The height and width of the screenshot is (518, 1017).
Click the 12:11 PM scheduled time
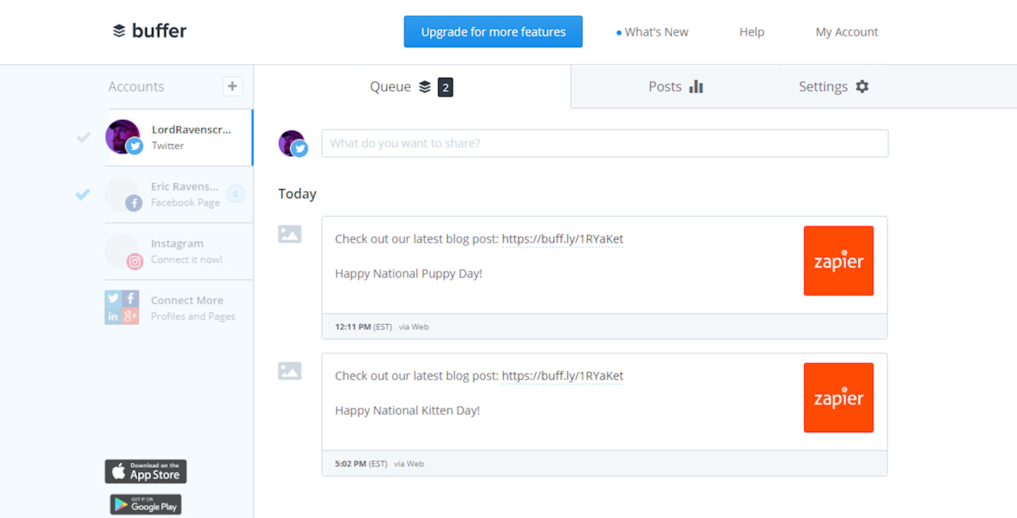point(352,327)
